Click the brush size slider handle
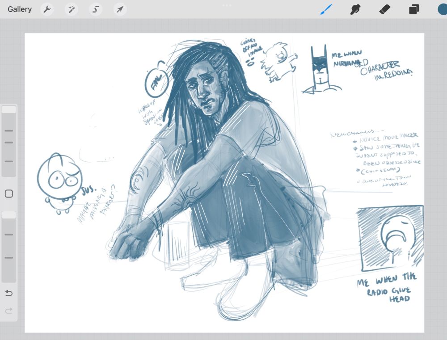 point(9,109)
